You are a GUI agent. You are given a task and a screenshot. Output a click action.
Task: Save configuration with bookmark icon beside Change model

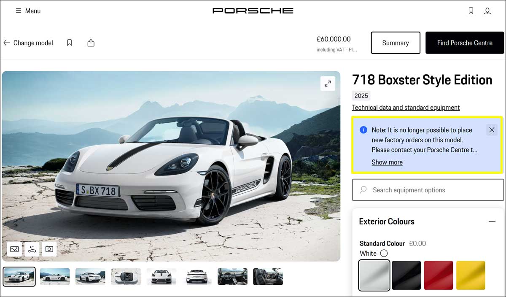[70, 43]
